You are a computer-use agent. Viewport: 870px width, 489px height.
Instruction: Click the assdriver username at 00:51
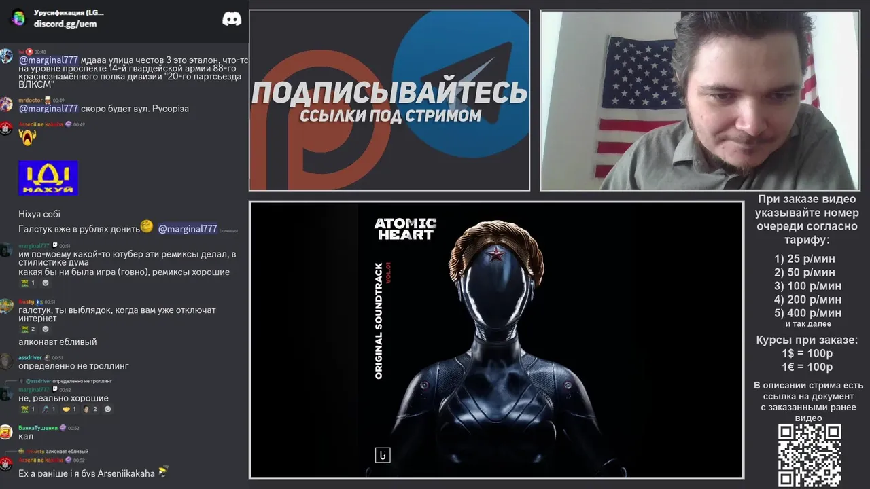31,357
